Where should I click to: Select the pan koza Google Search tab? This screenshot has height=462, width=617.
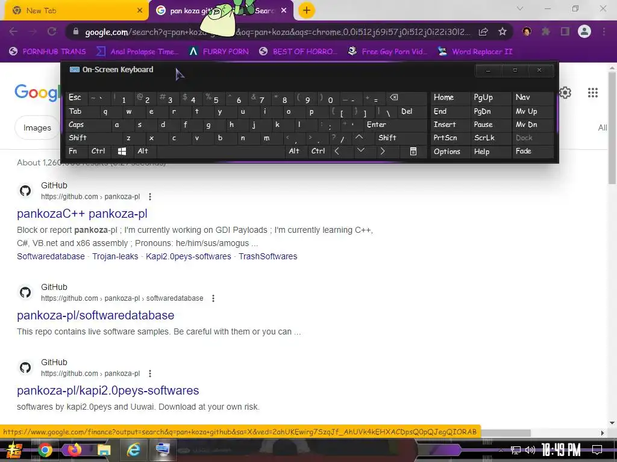pos(221,11)
